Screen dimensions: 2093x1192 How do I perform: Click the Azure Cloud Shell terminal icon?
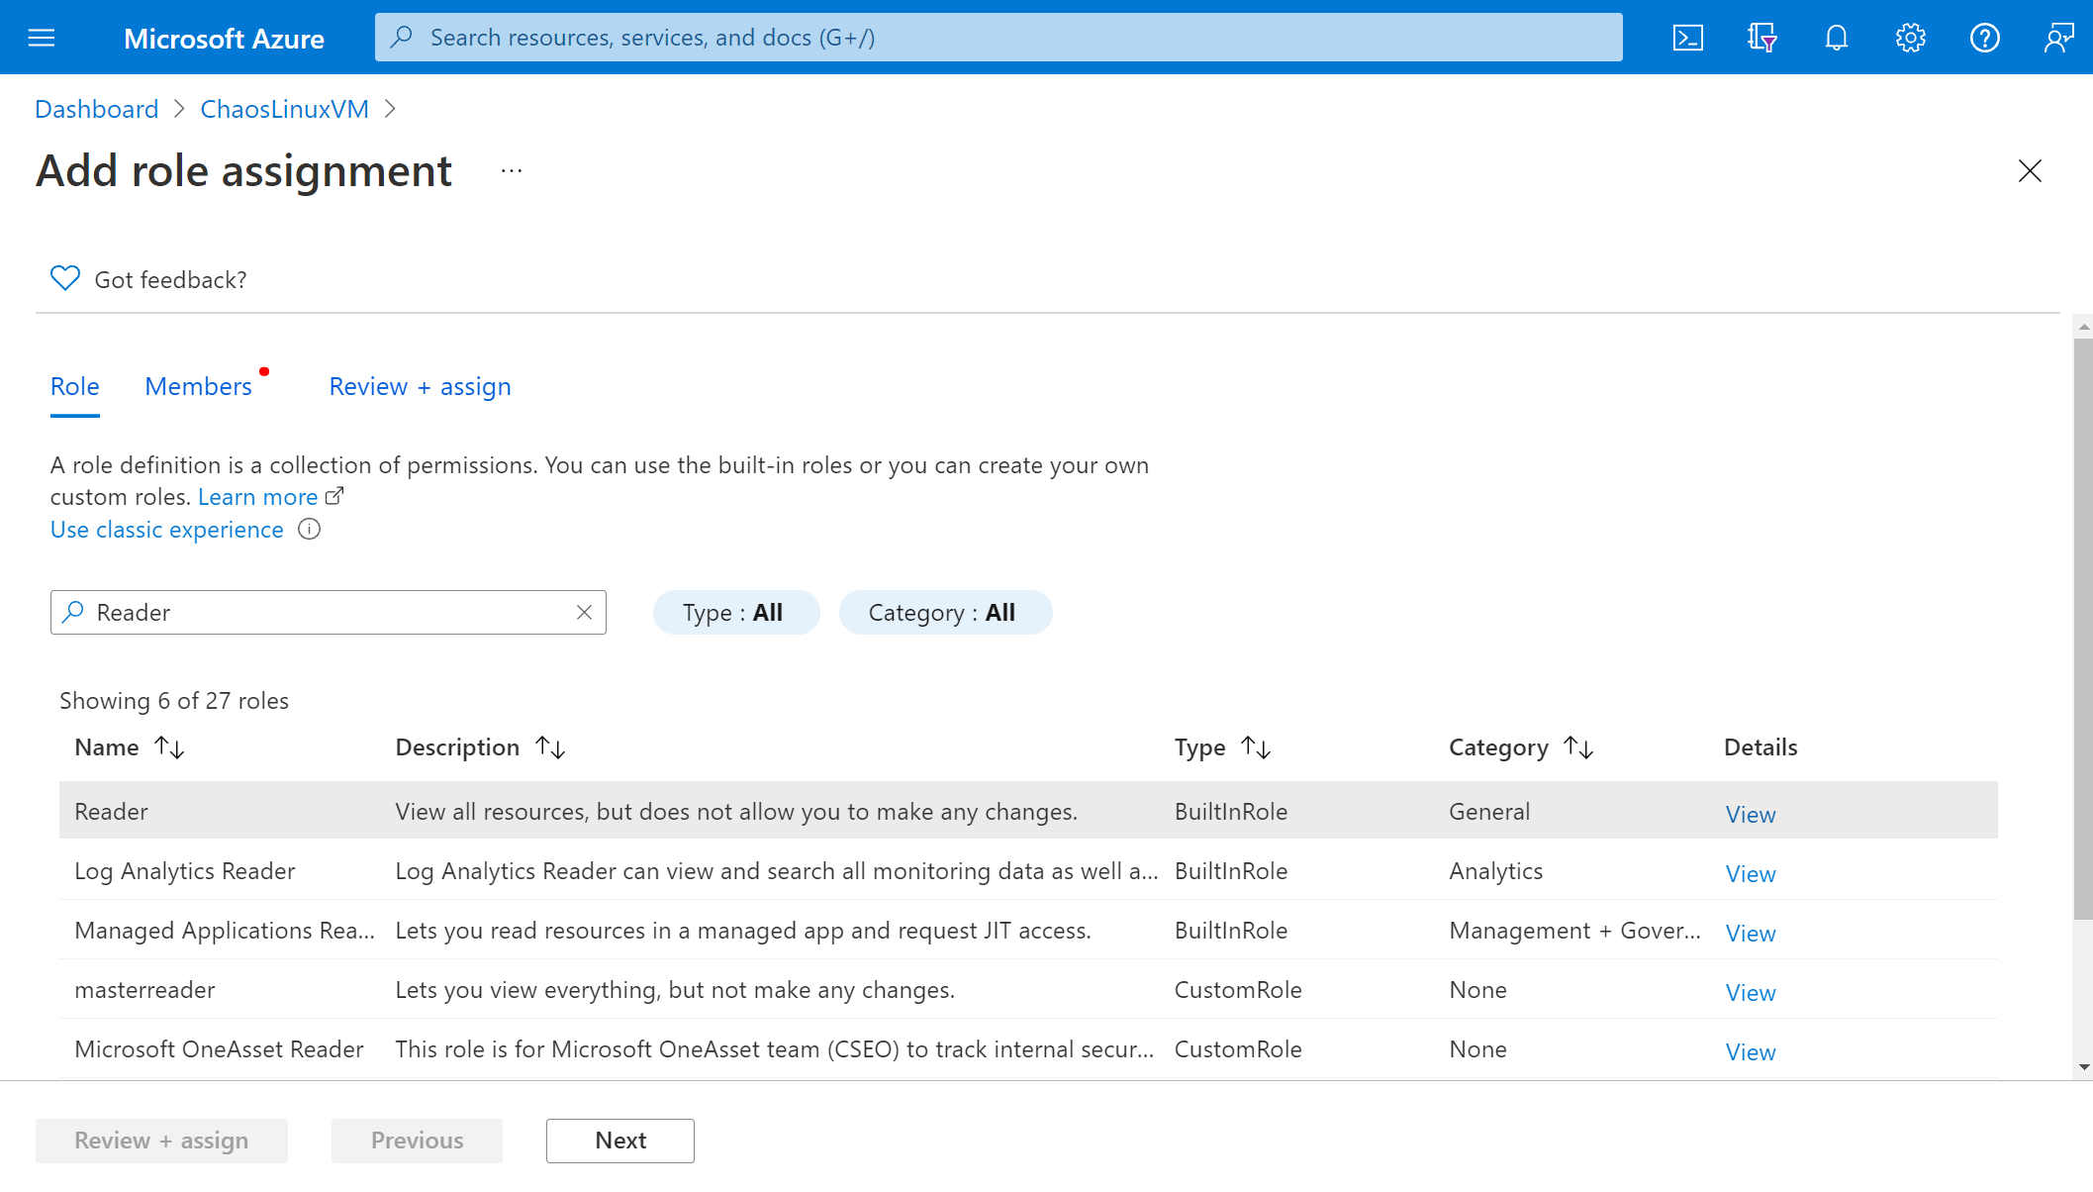coord(1689,36)
